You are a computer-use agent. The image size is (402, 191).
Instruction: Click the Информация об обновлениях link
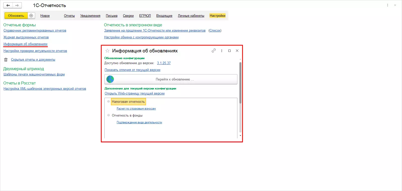pos(25,44)
